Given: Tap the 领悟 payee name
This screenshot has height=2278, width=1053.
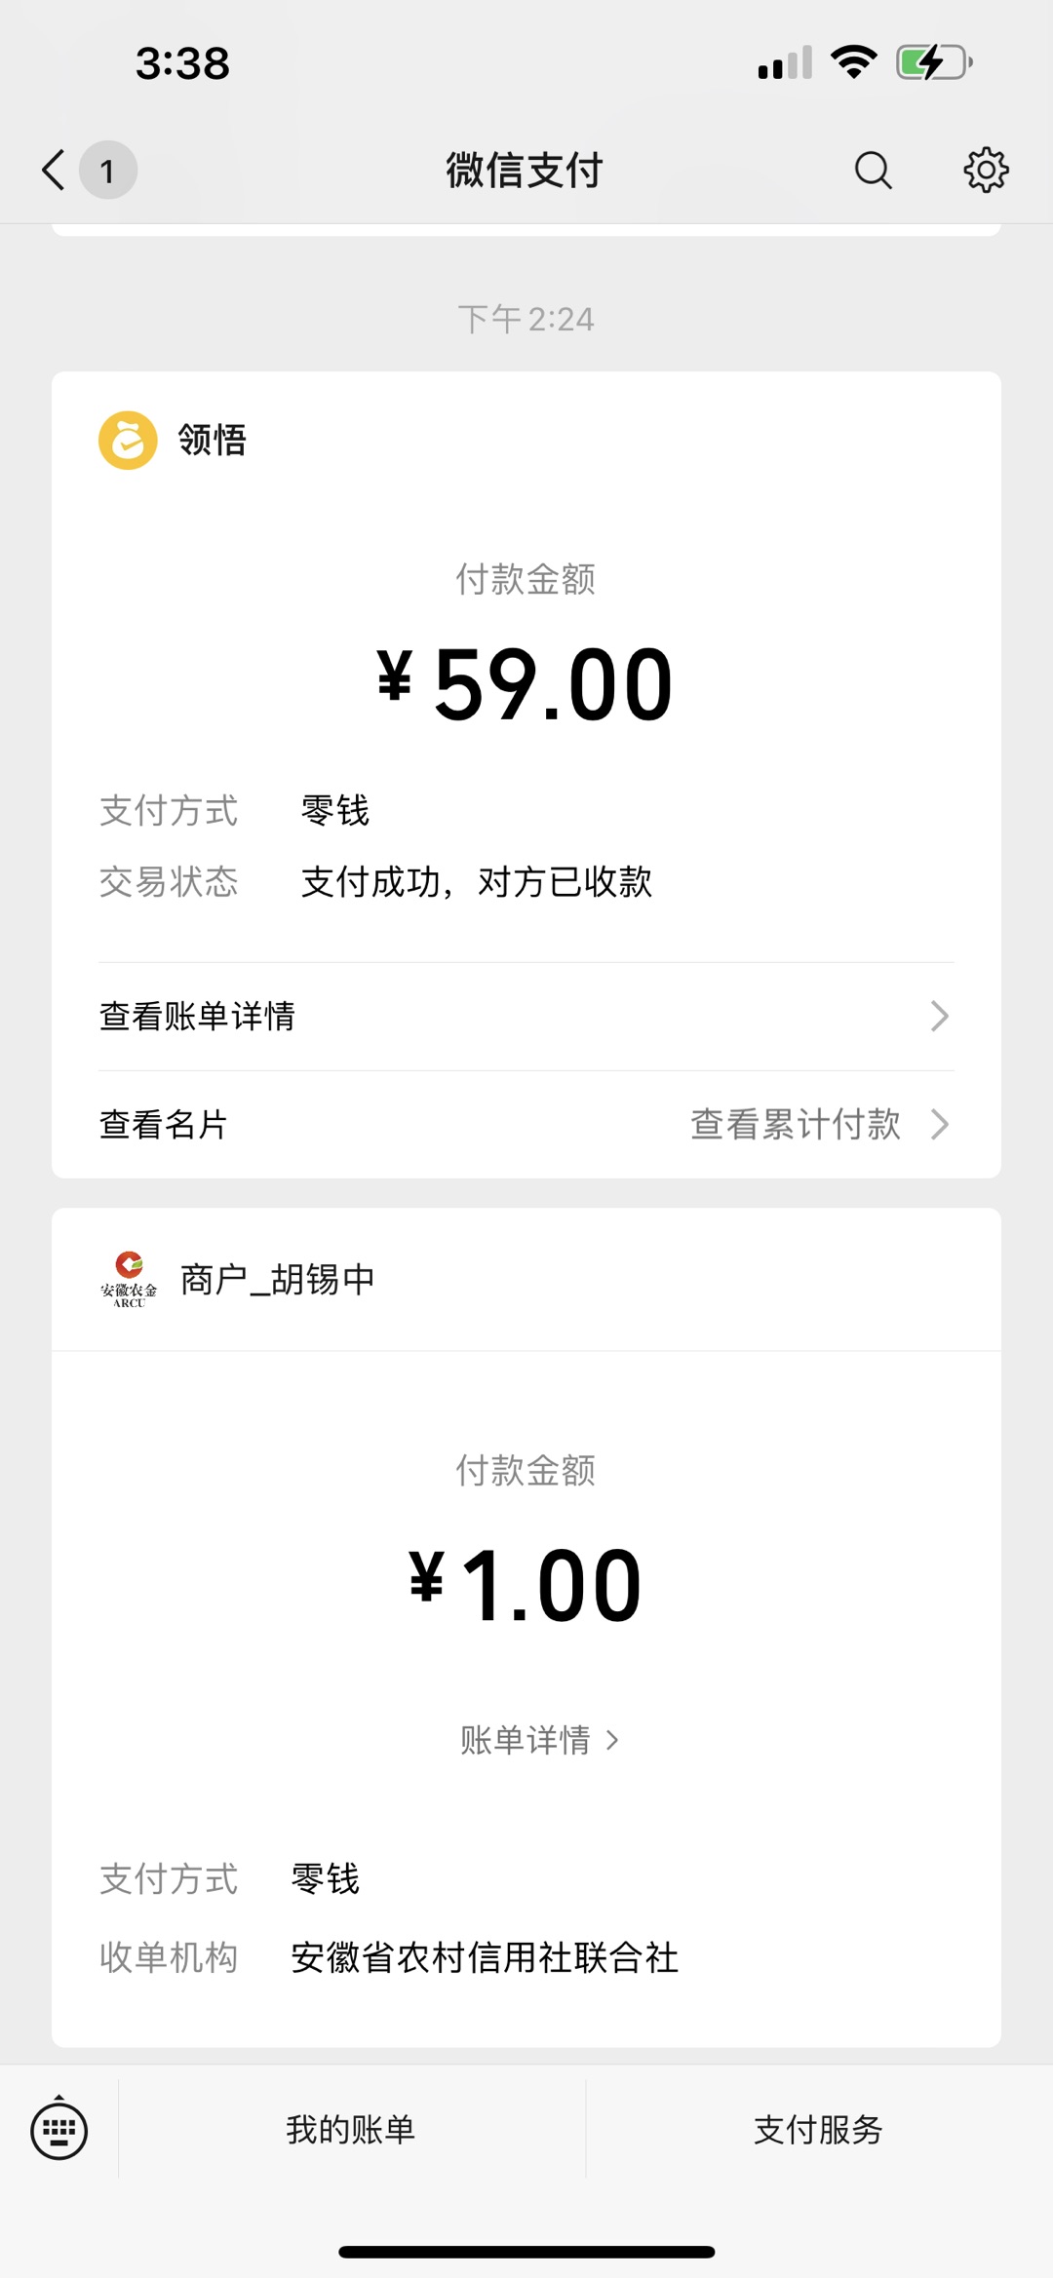Looking at the screenshot, I should [x=213, y=440].
